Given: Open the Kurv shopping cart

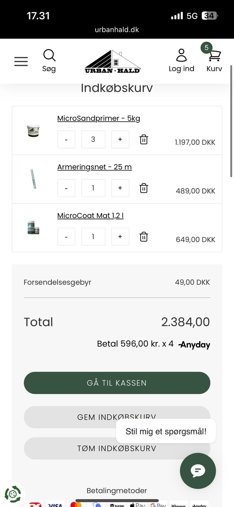Looking at the screenshot, I should point(214,57).
